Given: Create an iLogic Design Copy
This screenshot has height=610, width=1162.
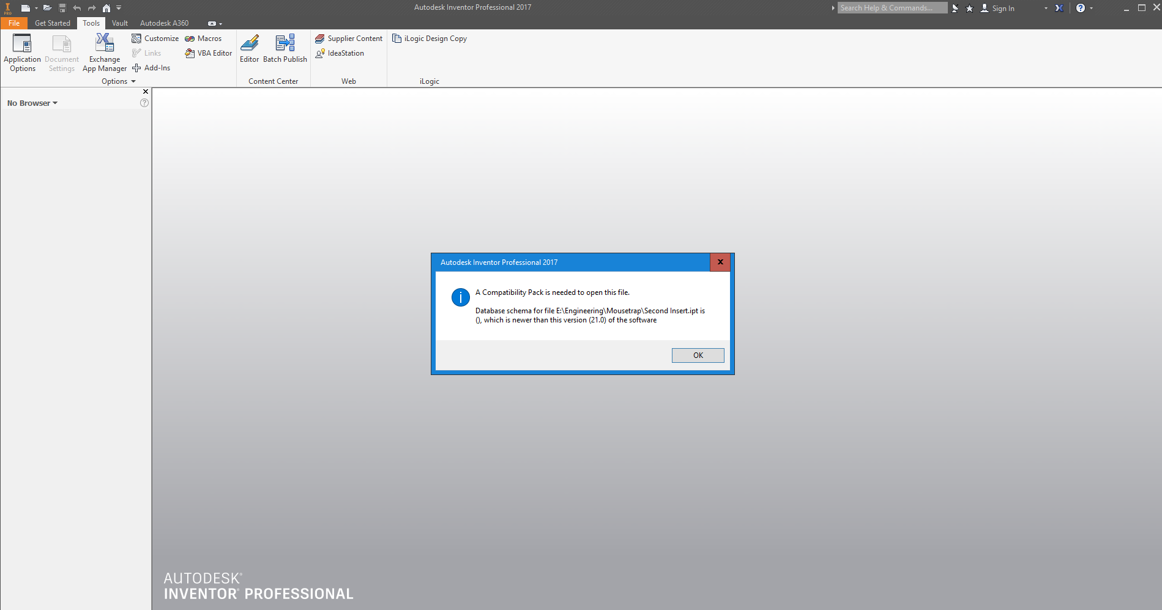Looking at the screenshot, I should tap(430, 38).
